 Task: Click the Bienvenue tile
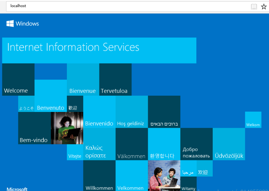coord(83,79)
